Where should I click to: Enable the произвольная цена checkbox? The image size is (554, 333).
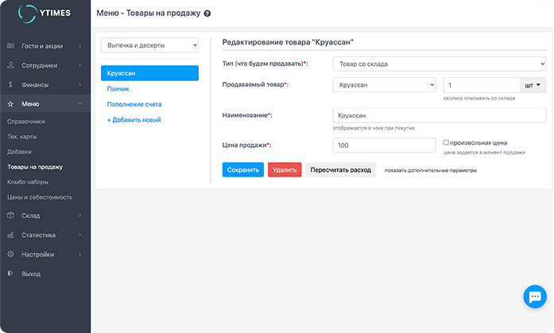click(x=447, y=142)
